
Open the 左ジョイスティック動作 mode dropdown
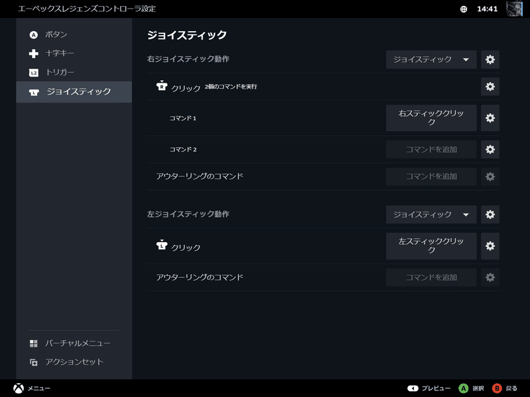tap(431, 214)
